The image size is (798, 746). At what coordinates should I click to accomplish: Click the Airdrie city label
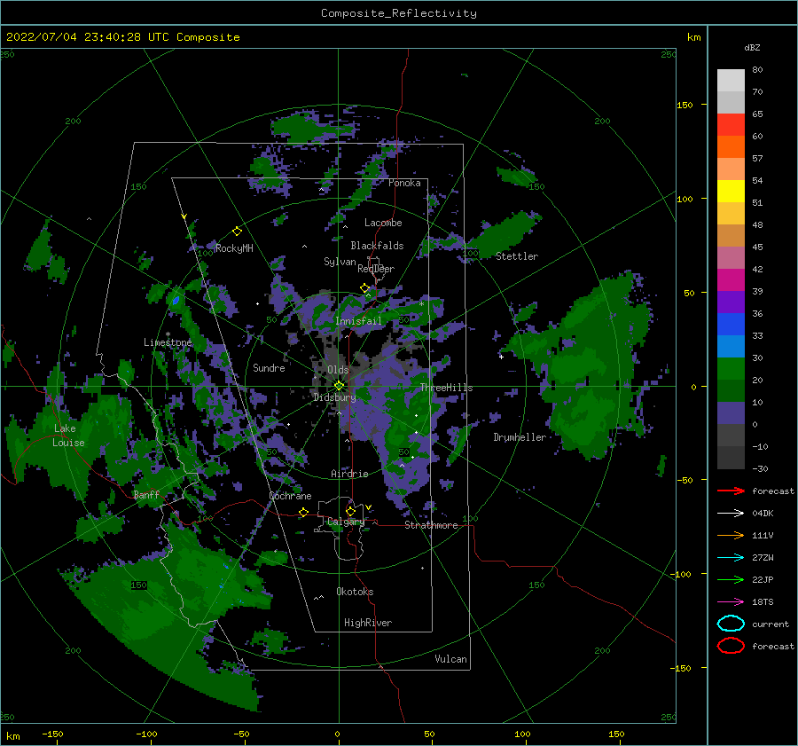point(349,474)
